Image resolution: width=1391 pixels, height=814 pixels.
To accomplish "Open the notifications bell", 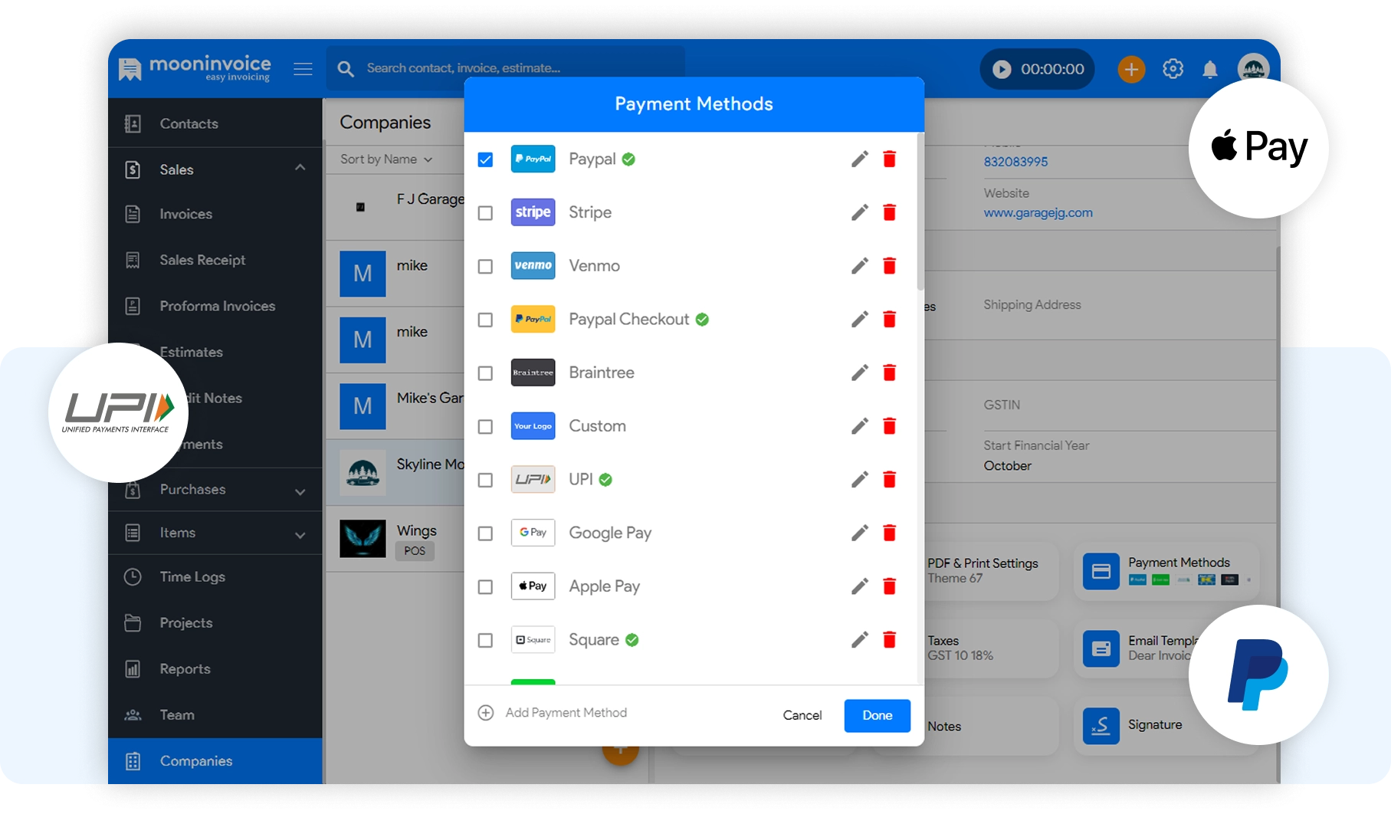I will [x=1209, y=70].
